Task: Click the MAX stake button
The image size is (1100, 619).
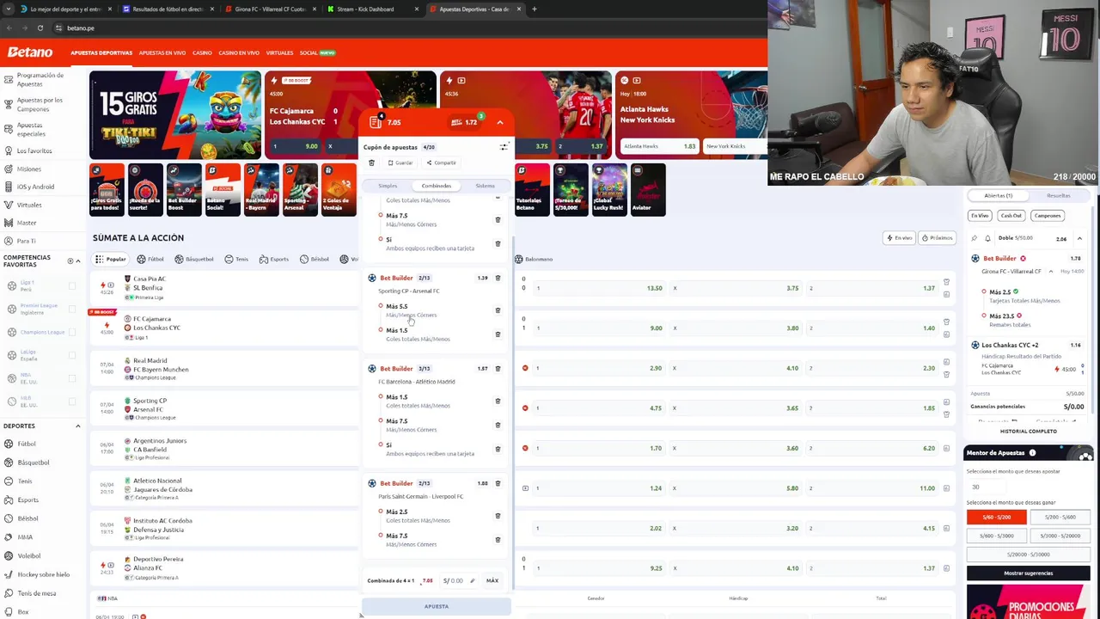Action: [492, 581]
